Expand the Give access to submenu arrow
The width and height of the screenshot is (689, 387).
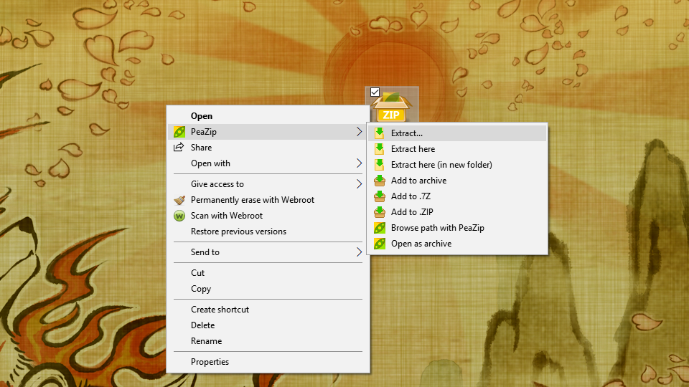(359, 184)
